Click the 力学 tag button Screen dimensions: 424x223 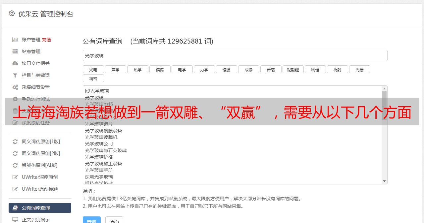coord(204,69)
